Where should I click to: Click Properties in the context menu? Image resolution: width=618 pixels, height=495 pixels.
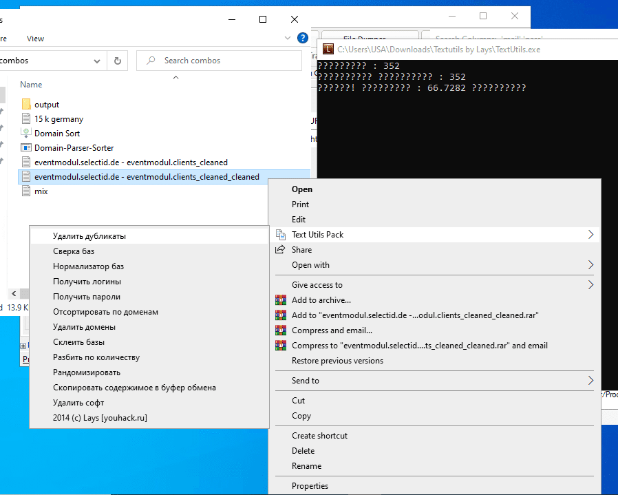click(310, 486)
